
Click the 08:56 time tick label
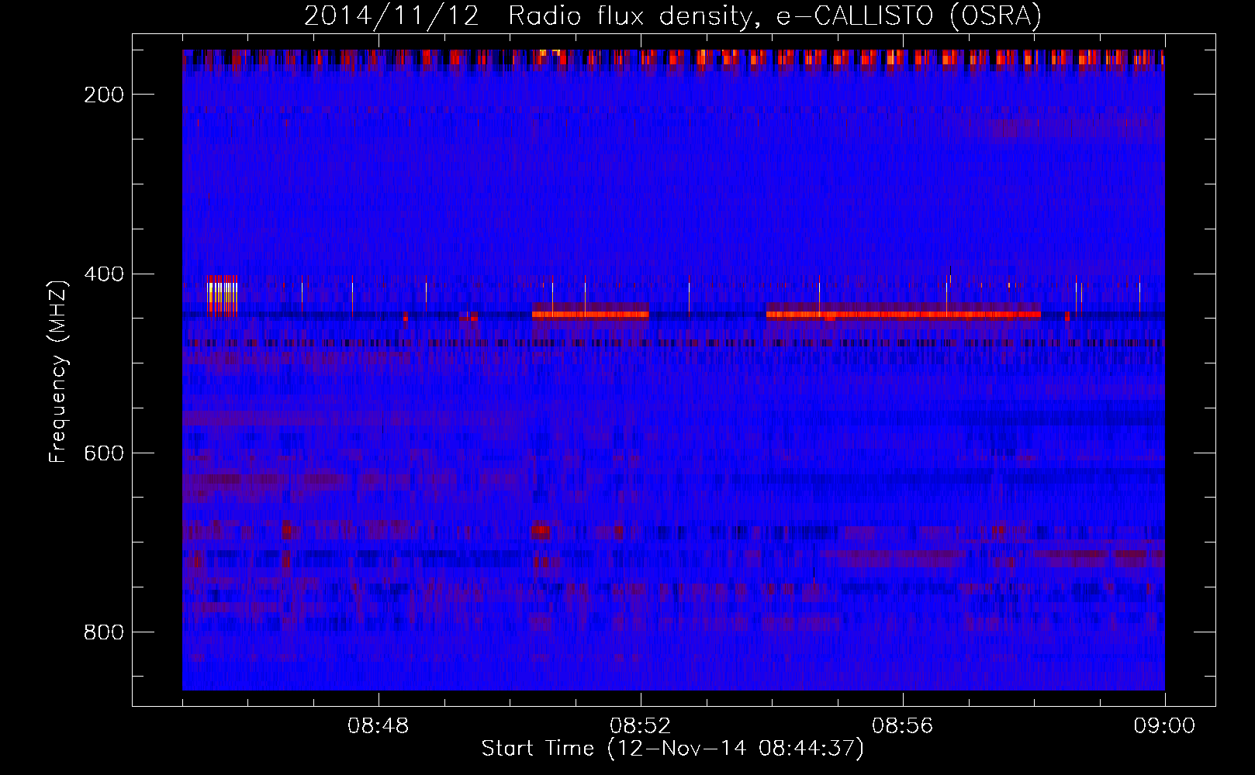click(903, 726)
